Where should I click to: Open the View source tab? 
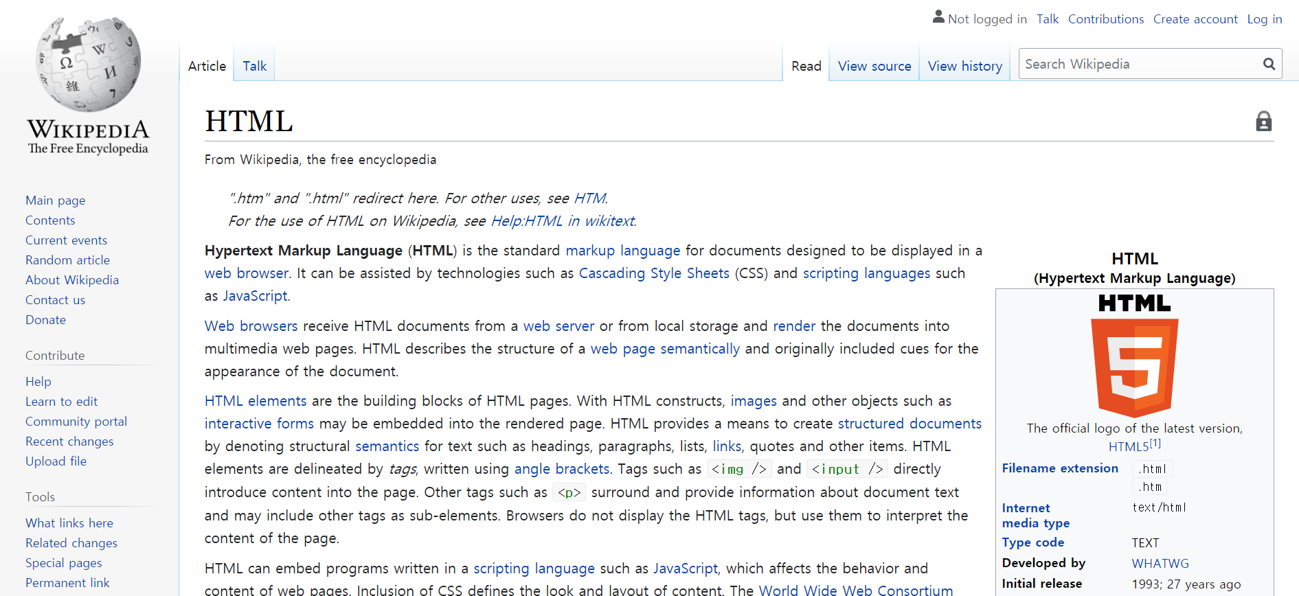[874, 66]
